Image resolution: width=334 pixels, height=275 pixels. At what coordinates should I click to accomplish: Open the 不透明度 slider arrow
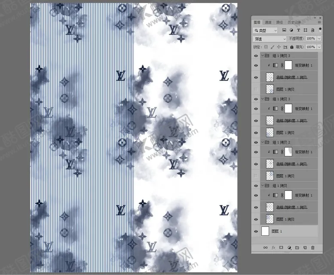(319, 39)
